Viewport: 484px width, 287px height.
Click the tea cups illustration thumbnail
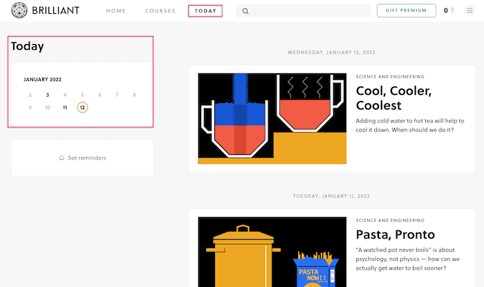(272, 118)
